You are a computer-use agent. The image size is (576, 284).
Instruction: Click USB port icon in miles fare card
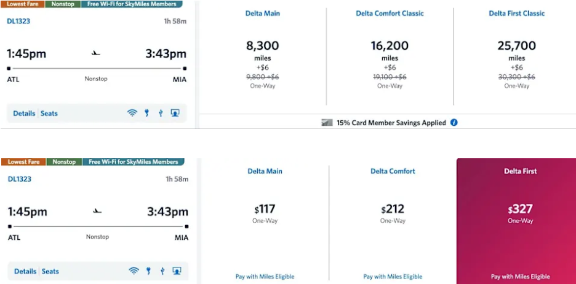[161, 113]
